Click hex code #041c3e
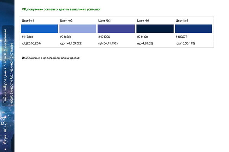Viewport: 229px width, 152px height. point(143,37)
